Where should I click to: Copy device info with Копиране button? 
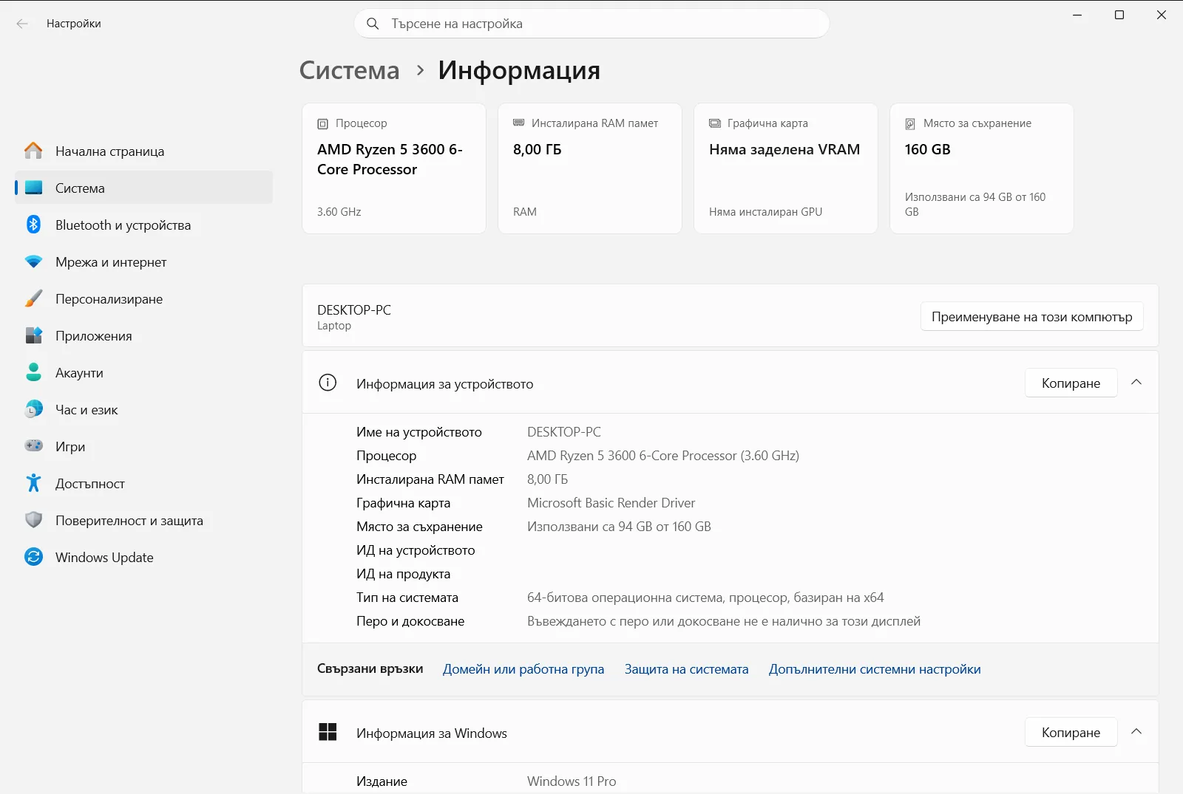[x=1071, y=383]
